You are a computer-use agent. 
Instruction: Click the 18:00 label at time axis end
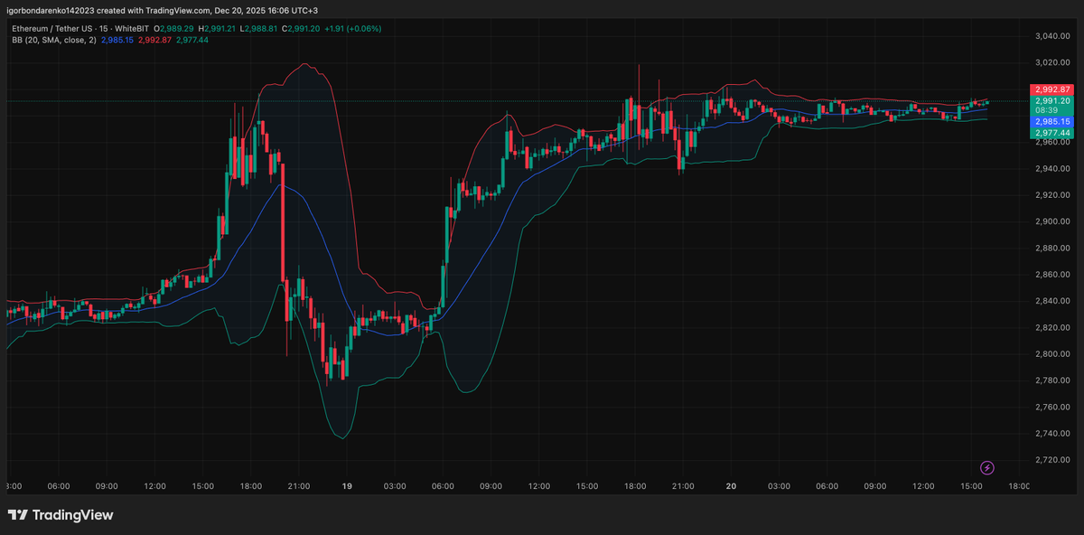coord(1018,486)
